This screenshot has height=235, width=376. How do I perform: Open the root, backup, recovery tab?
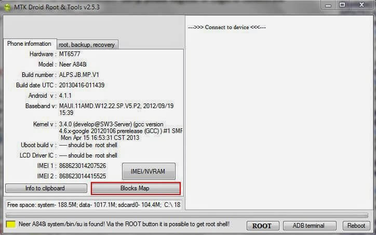[x=86, y=45]
